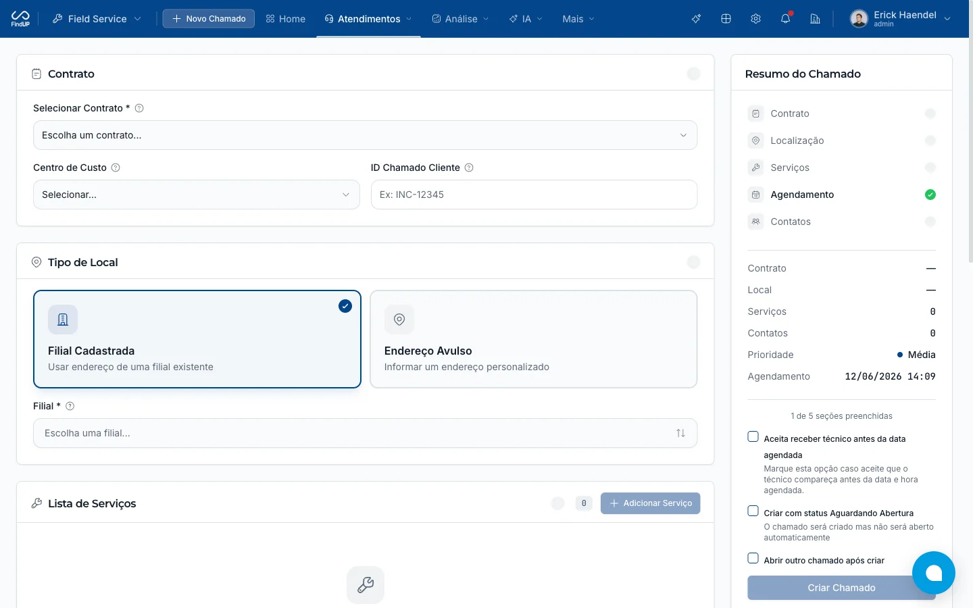The width and height of the screenshot is (973, 608).
Task: Open the Centro de Custo Selecionar dropdown
Action: click(197, 195)
